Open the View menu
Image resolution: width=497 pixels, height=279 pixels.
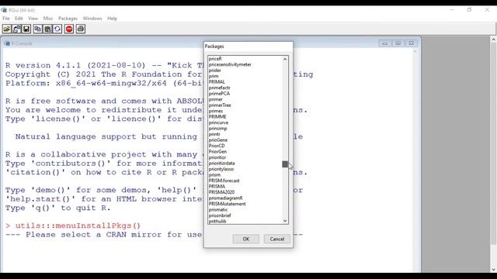(33, 19)
